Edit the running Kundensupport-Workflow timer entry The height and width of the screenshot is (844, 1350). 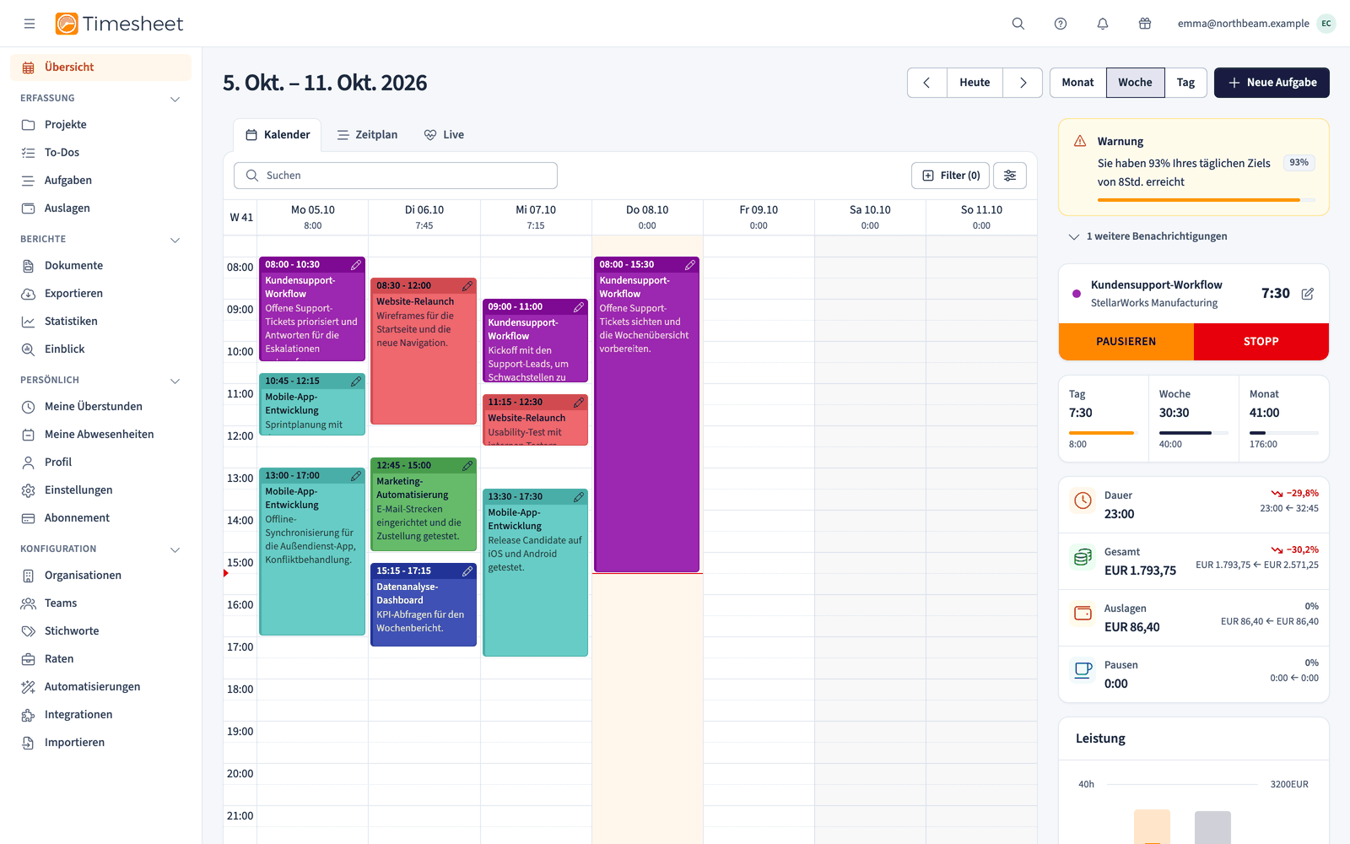pyautogui.click(x=1308, y=294)
